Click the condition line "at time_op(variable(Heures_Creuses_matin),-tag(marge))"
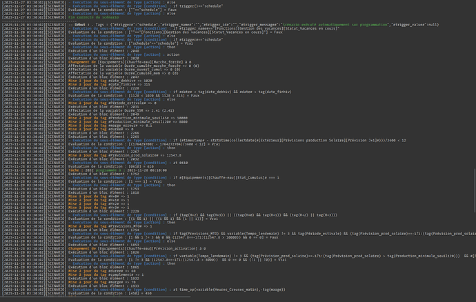 coord(177,290)
